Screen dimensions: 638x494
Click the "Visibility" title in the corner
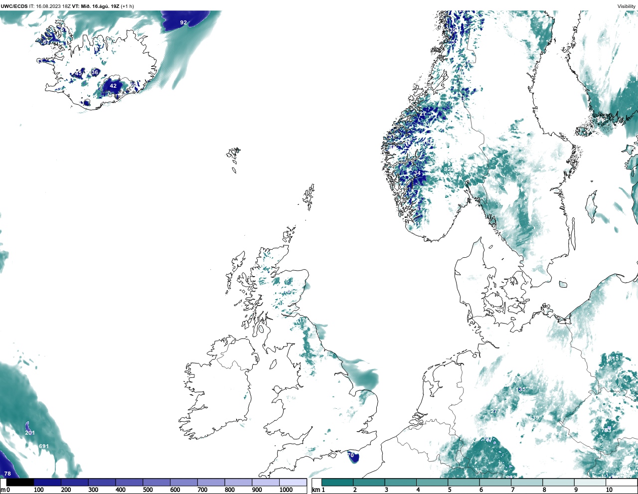click(627, 6)
